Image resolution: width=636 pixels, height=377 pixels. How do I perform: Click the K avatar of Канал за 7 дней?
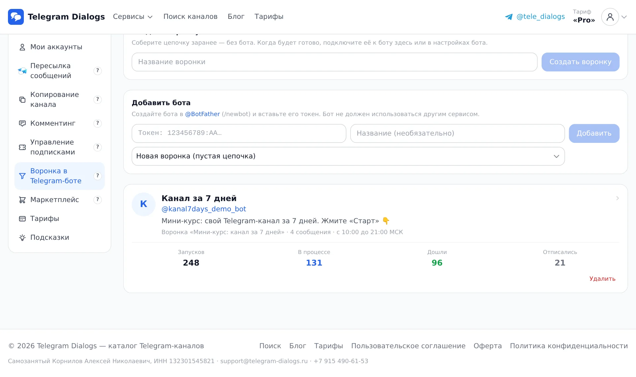143,204
